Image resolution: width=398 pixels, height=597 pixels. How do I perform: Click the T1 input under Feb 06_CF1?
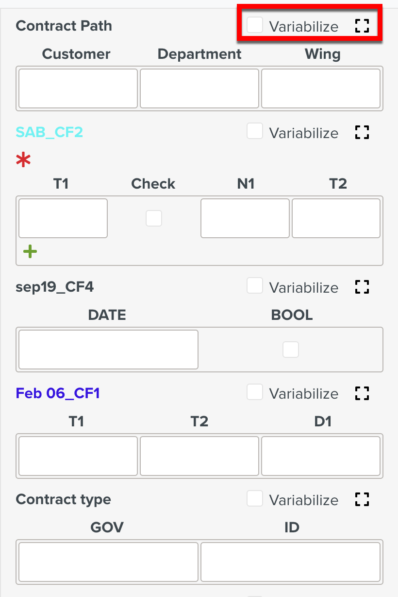[78, 456]
